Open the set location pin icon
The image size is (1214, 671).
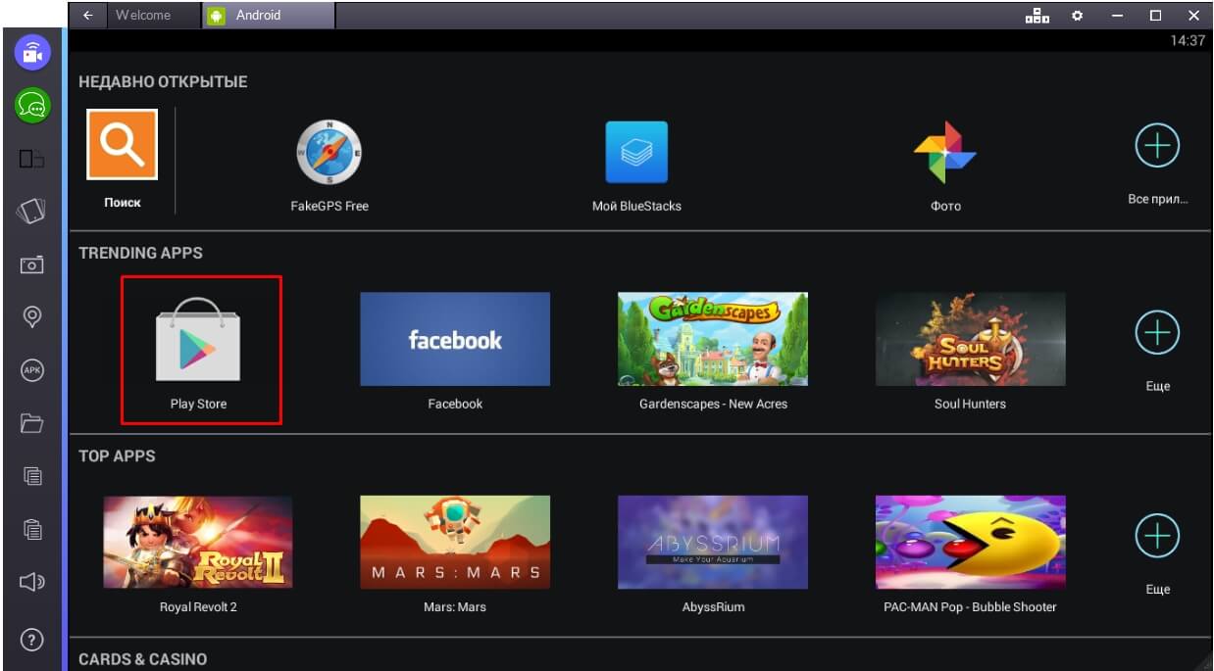click(x=31, y=316)
